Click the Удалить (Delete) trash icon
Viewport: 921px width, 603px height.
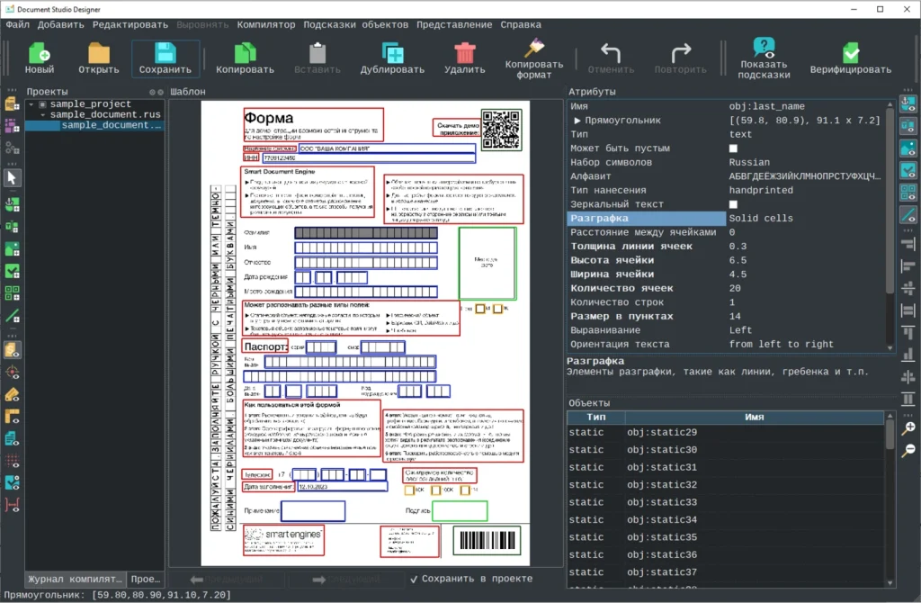click(x=464, y=52)
